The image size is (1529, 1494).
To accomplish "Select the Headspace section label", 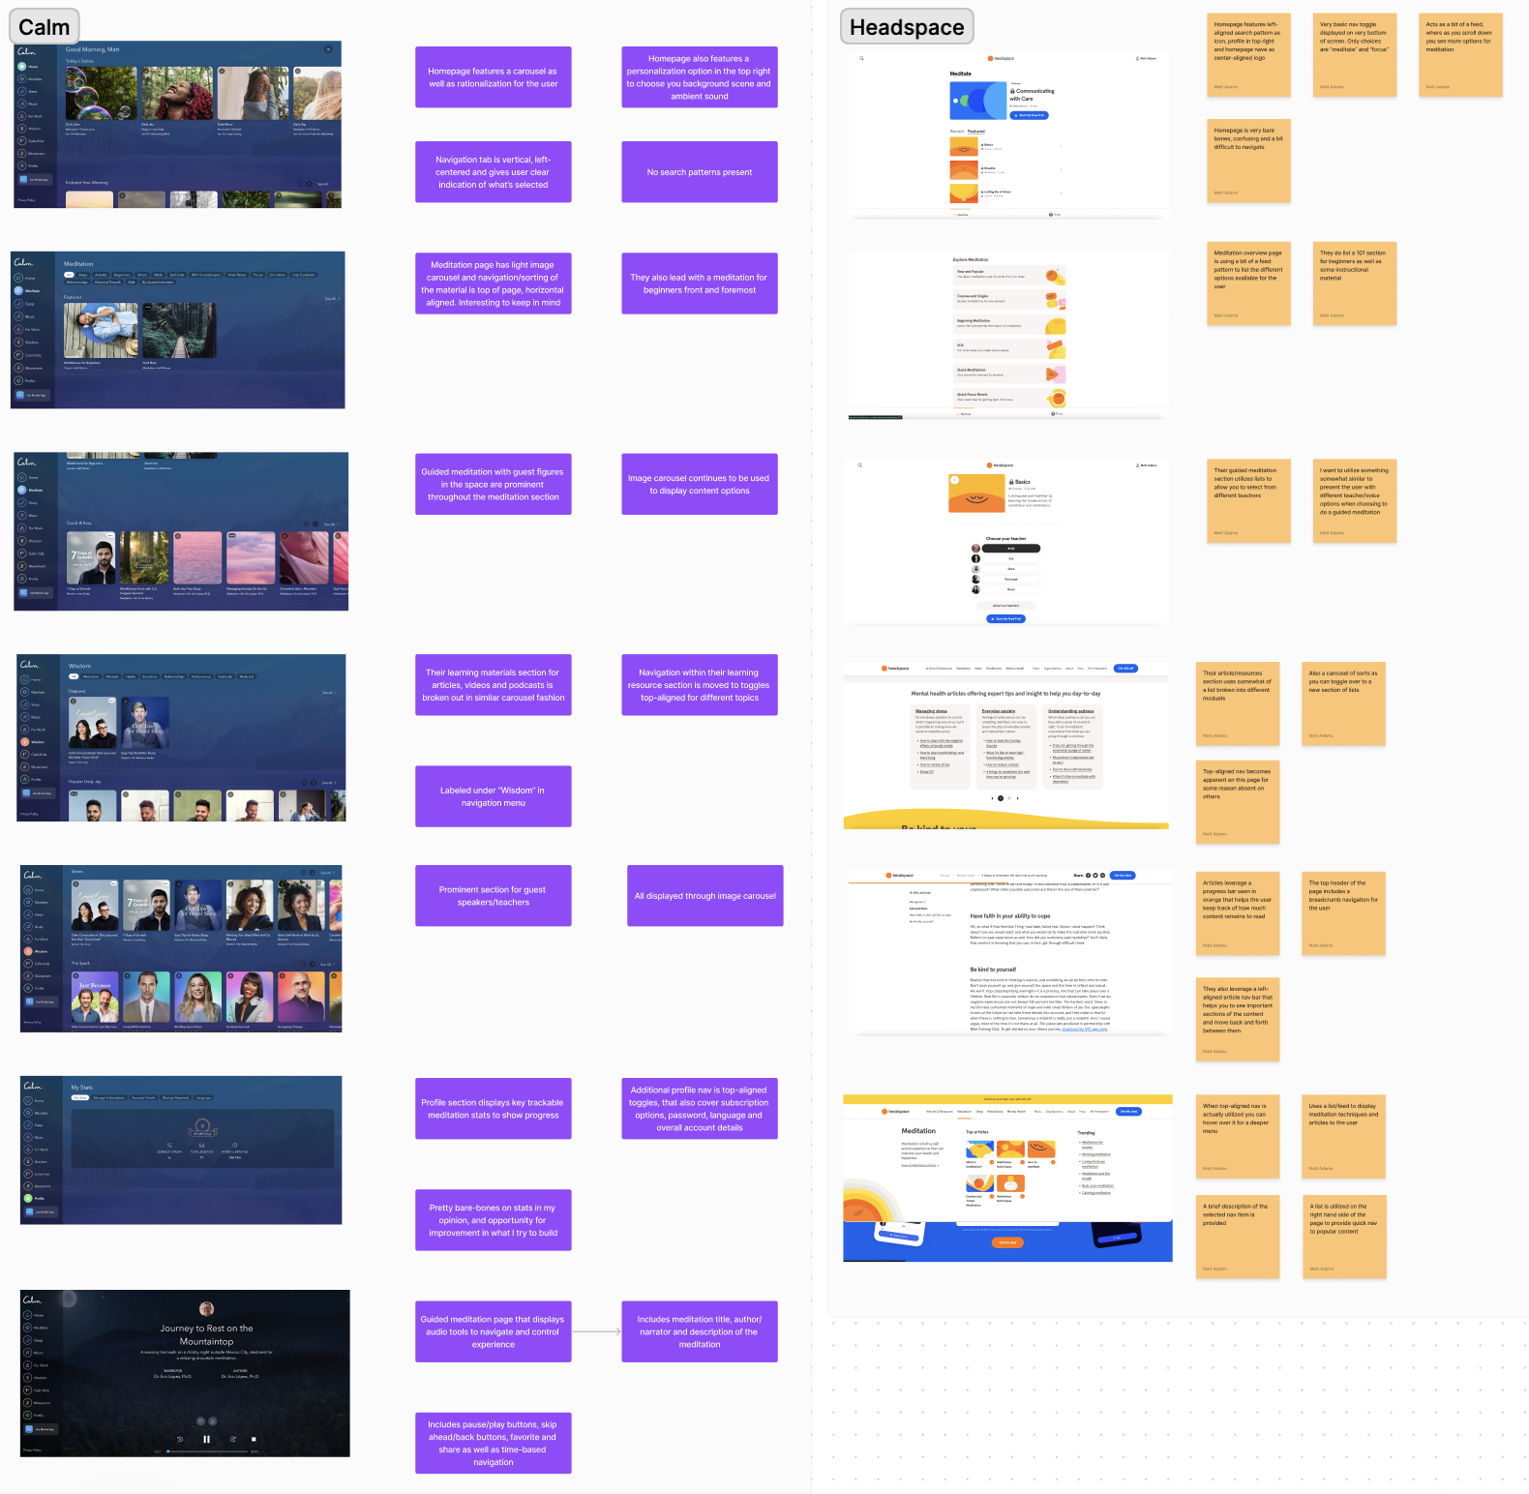I will click(907, 27).
